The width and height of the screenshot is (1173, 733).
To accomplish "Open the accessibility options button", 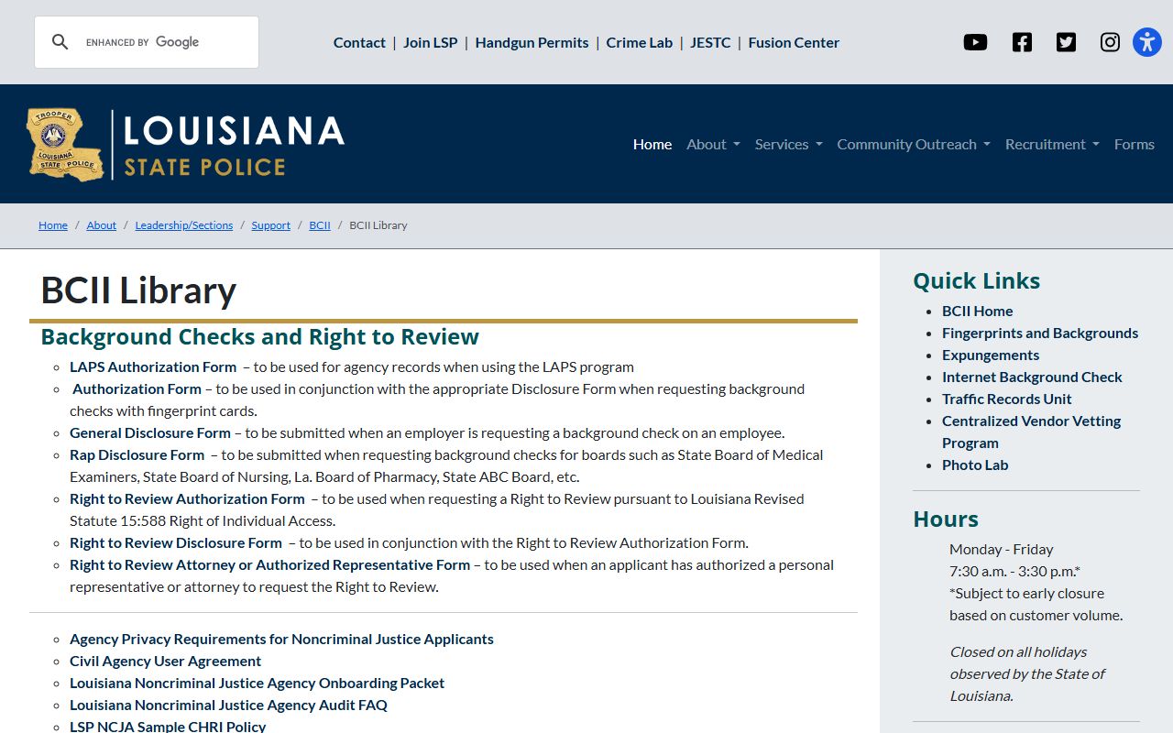I will (x=1147, y=42).
